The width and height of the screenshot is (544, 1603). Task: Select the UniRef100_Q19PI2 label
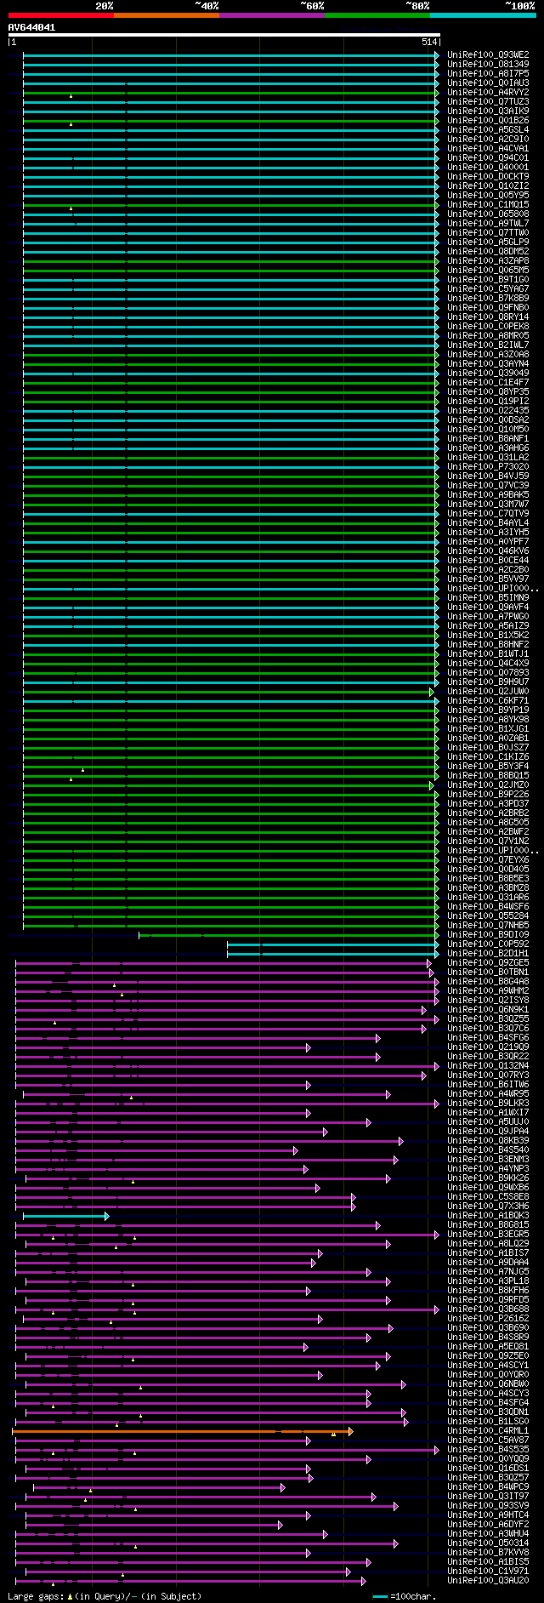pyautogui.click(x=488, y=401)
